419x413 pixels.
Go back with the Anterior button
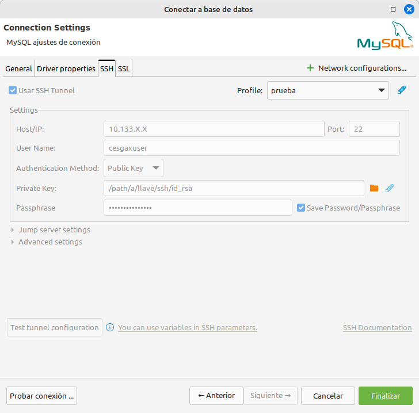(x=216, y=396)
